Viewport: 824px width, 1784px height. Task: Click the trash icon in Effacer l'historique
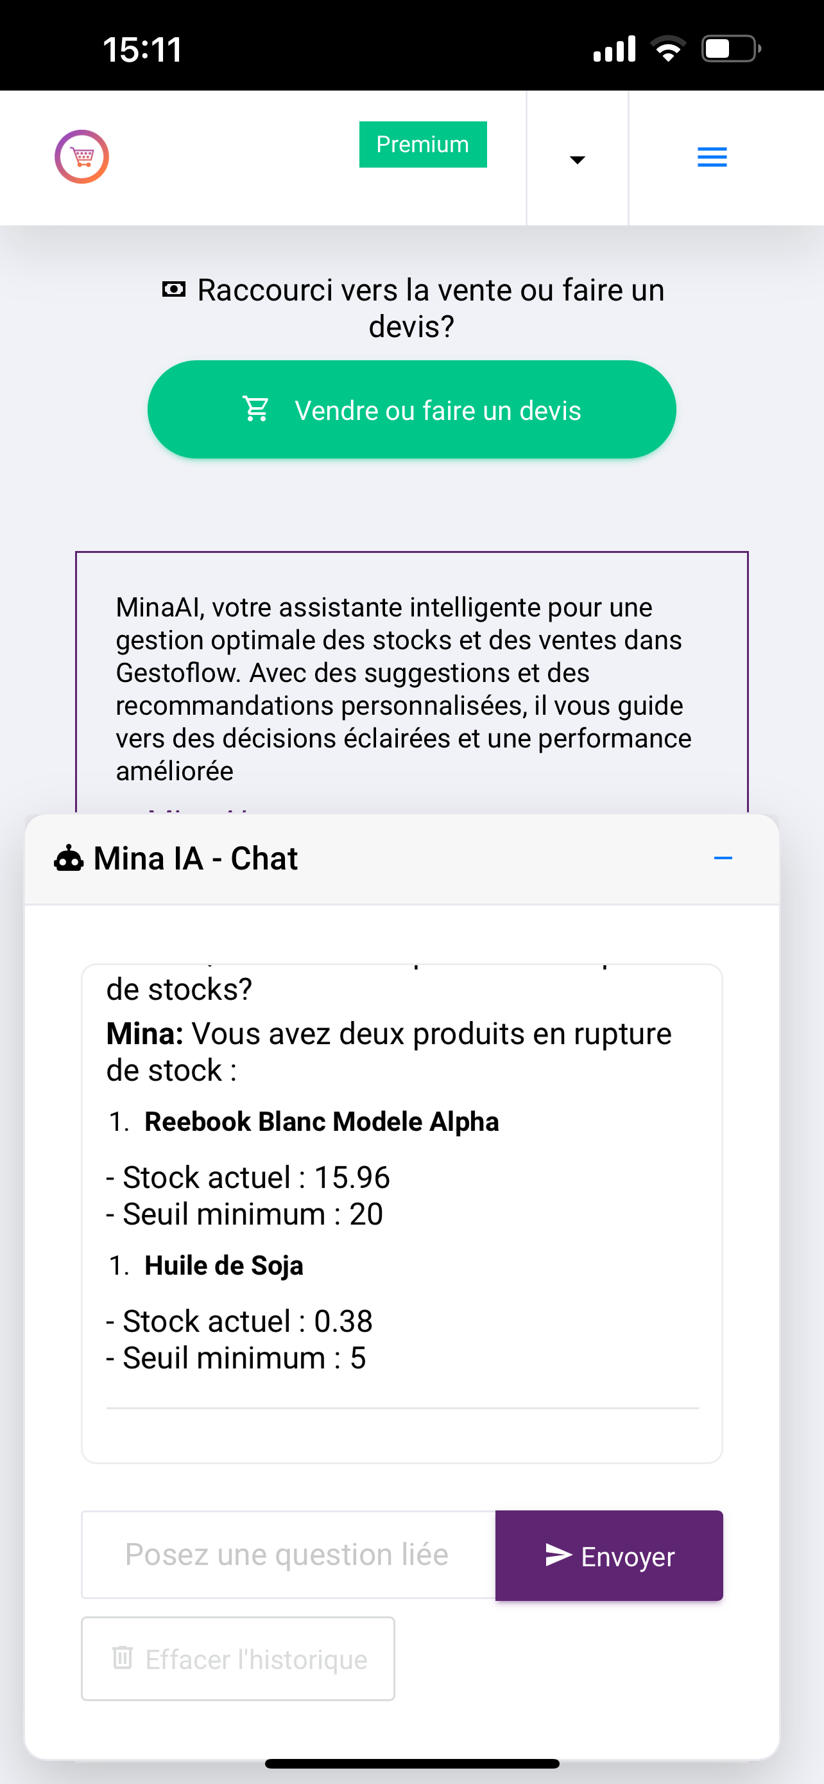coord(123,1657)
